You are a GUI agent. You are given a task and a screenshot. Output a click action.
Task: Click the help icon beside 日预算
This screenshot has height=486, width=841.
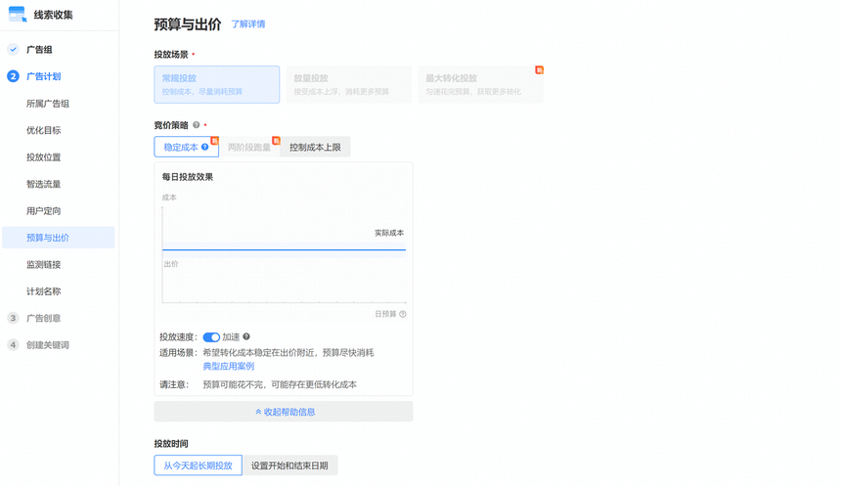point(403,314)
